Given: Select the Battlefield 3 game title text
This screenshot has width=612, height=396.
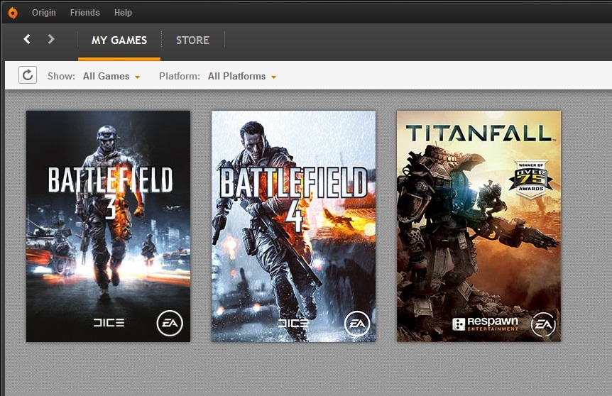Looking at the screenshot, I should [110, 182].
